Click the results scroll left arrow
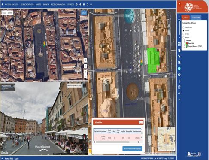 94,142
